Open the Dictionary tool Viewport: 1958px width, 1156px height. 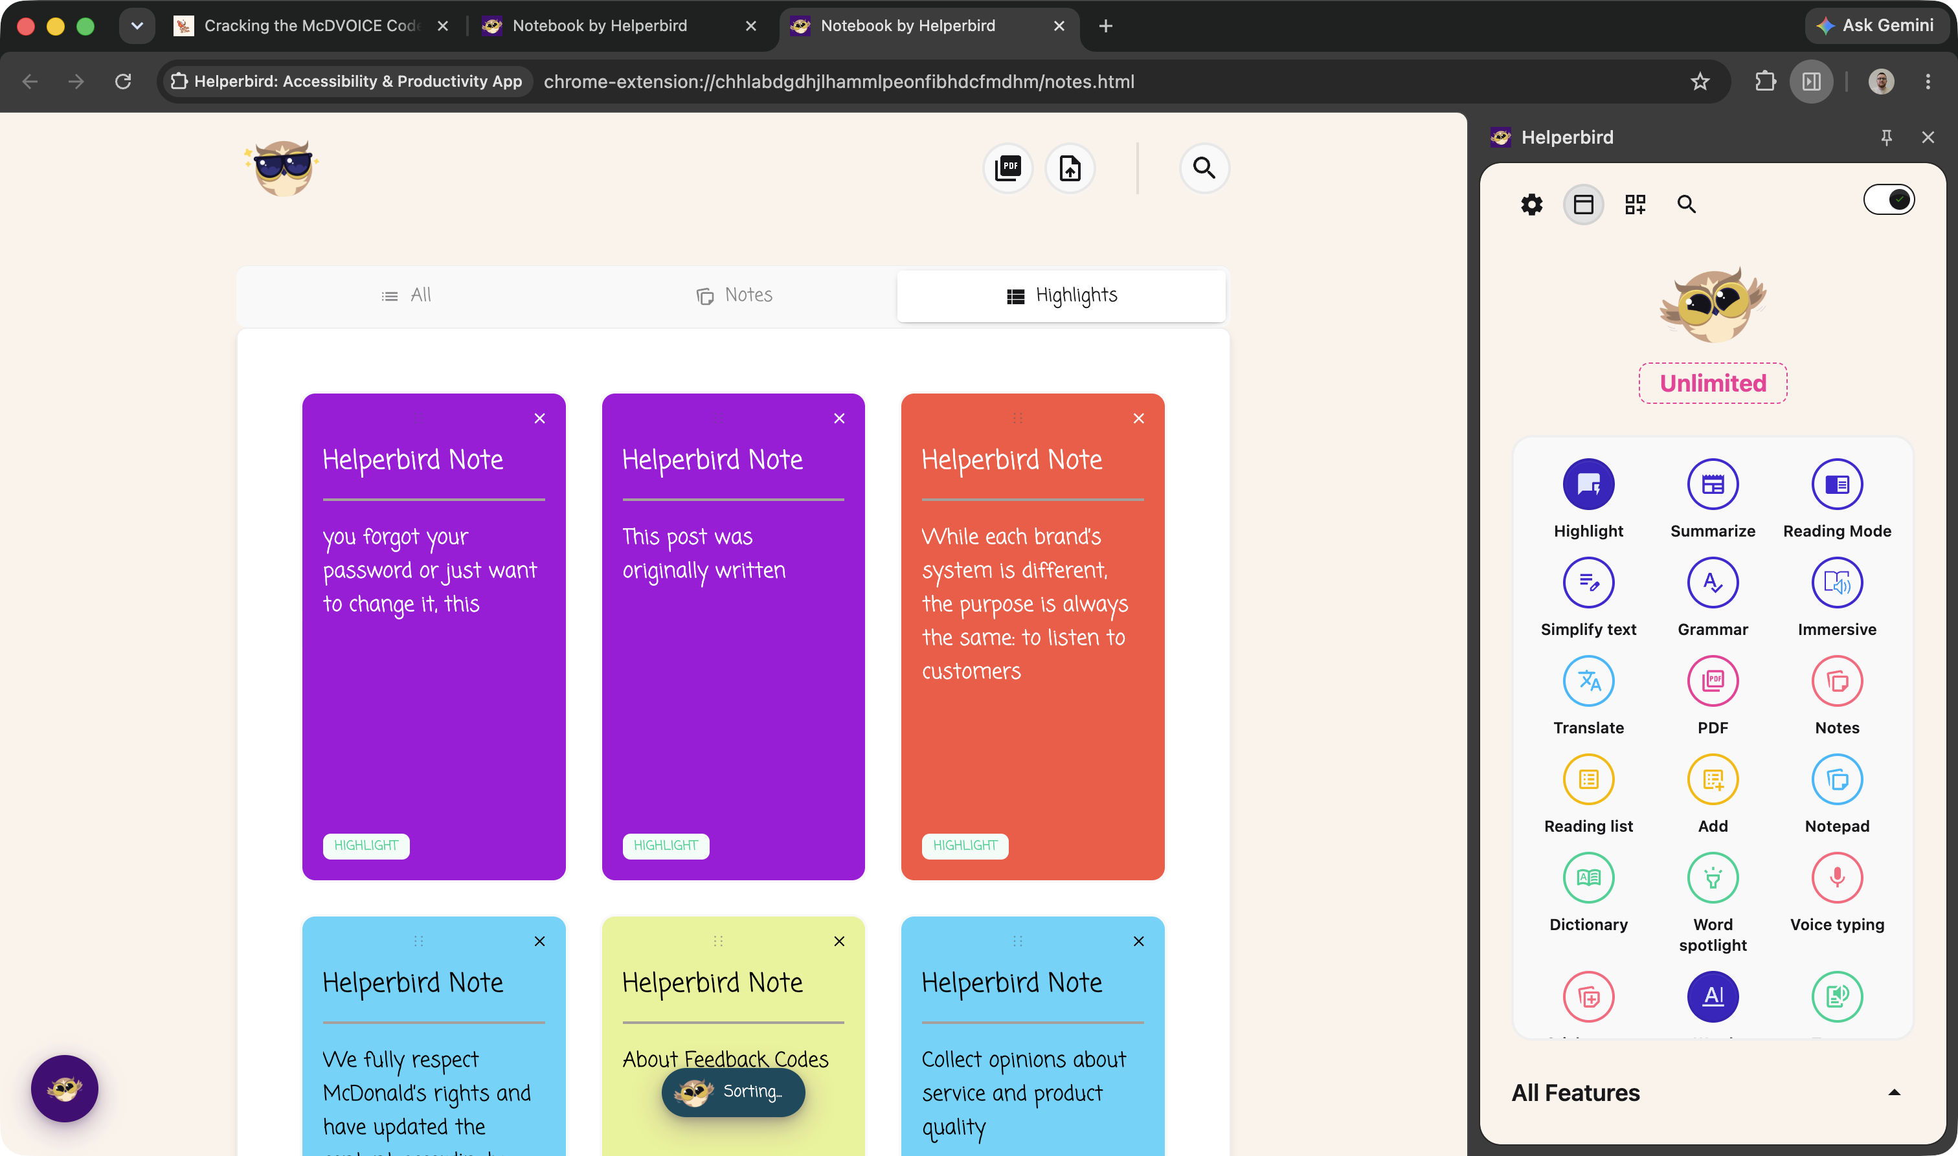[1588, 878]
